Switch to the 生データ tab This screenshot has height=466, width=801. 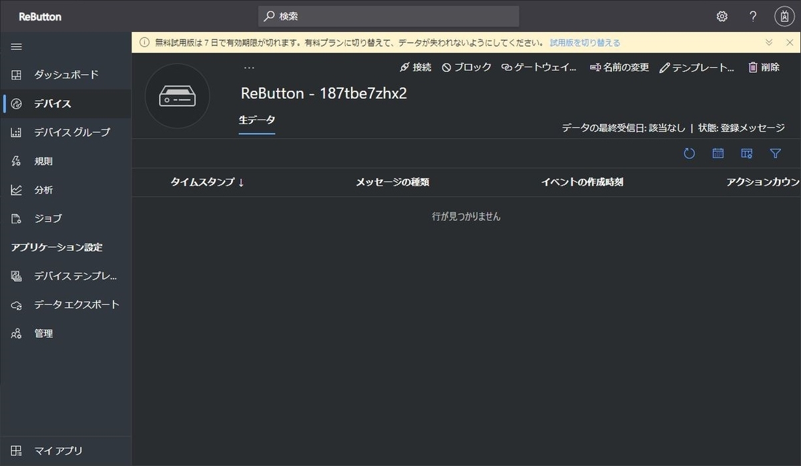tap(256, 121)
